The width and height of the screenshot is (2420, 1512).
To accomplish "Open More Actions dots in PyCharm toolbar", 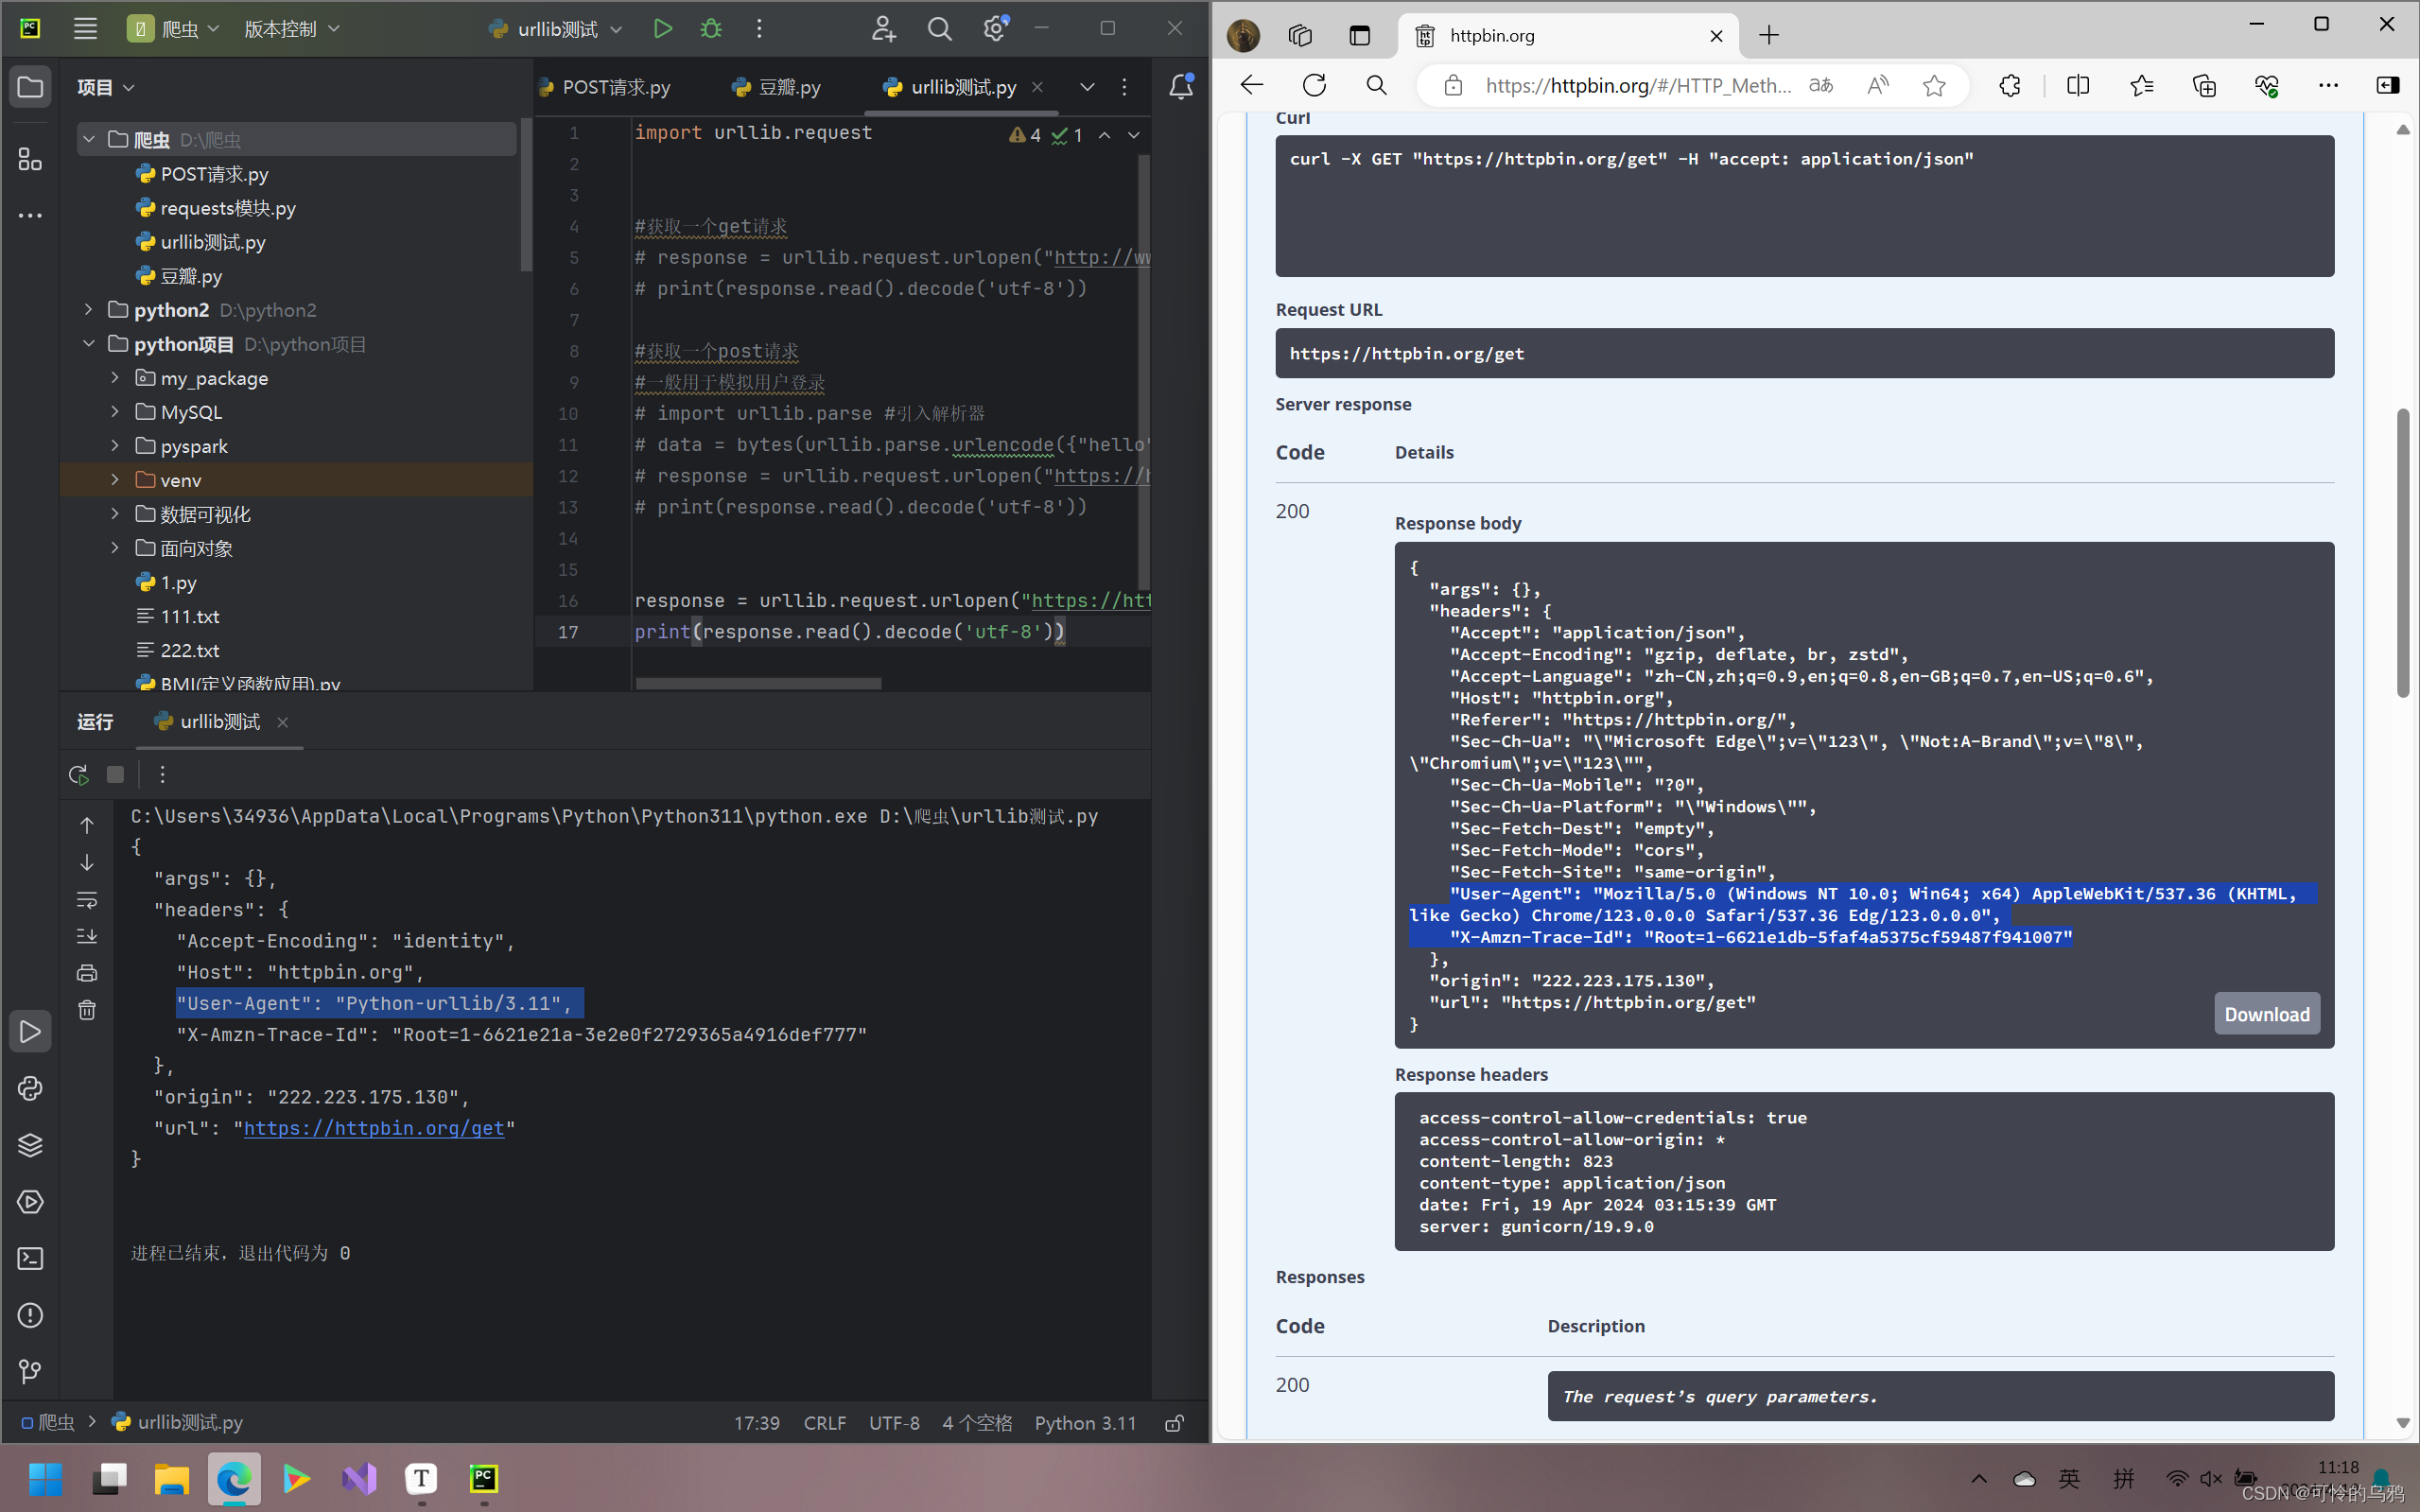I will point(759,29).
